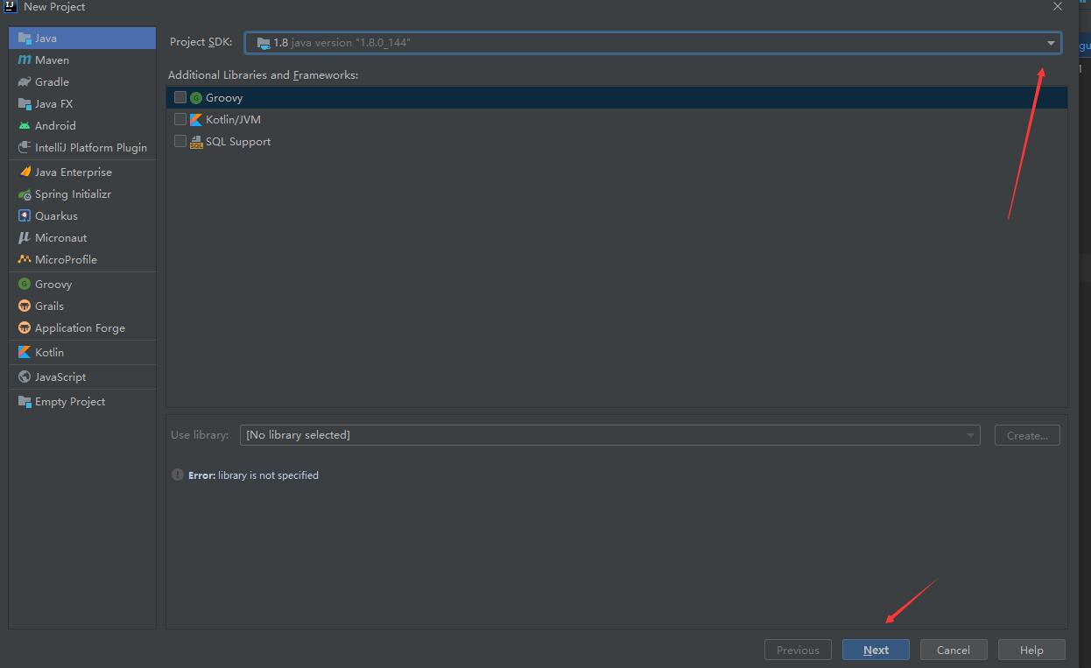Enable the Groovy framework checkbox
The height and width of the screenshot is (668, 1091).
(180, 97)
